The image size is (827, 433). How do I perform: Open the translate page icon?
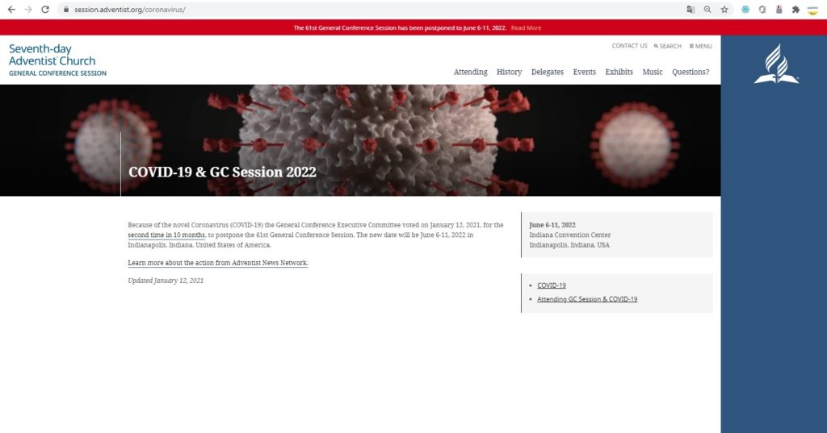pyautogui.click(x=691, y=10)
